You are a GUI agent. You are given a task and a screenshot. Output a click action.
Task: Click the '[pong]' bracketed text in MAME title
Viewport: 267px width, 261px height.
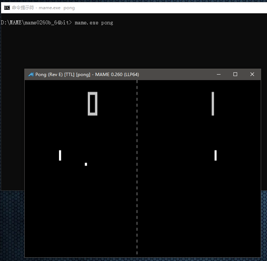83,75
